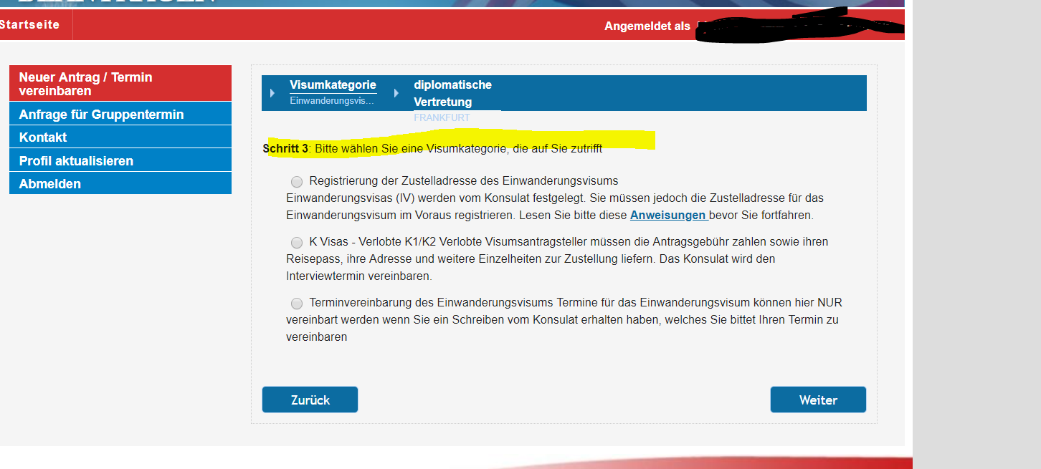This screenshot has width=1041, height=469.
Task: Open the Startseite menu item
Action: pos(29,25)
